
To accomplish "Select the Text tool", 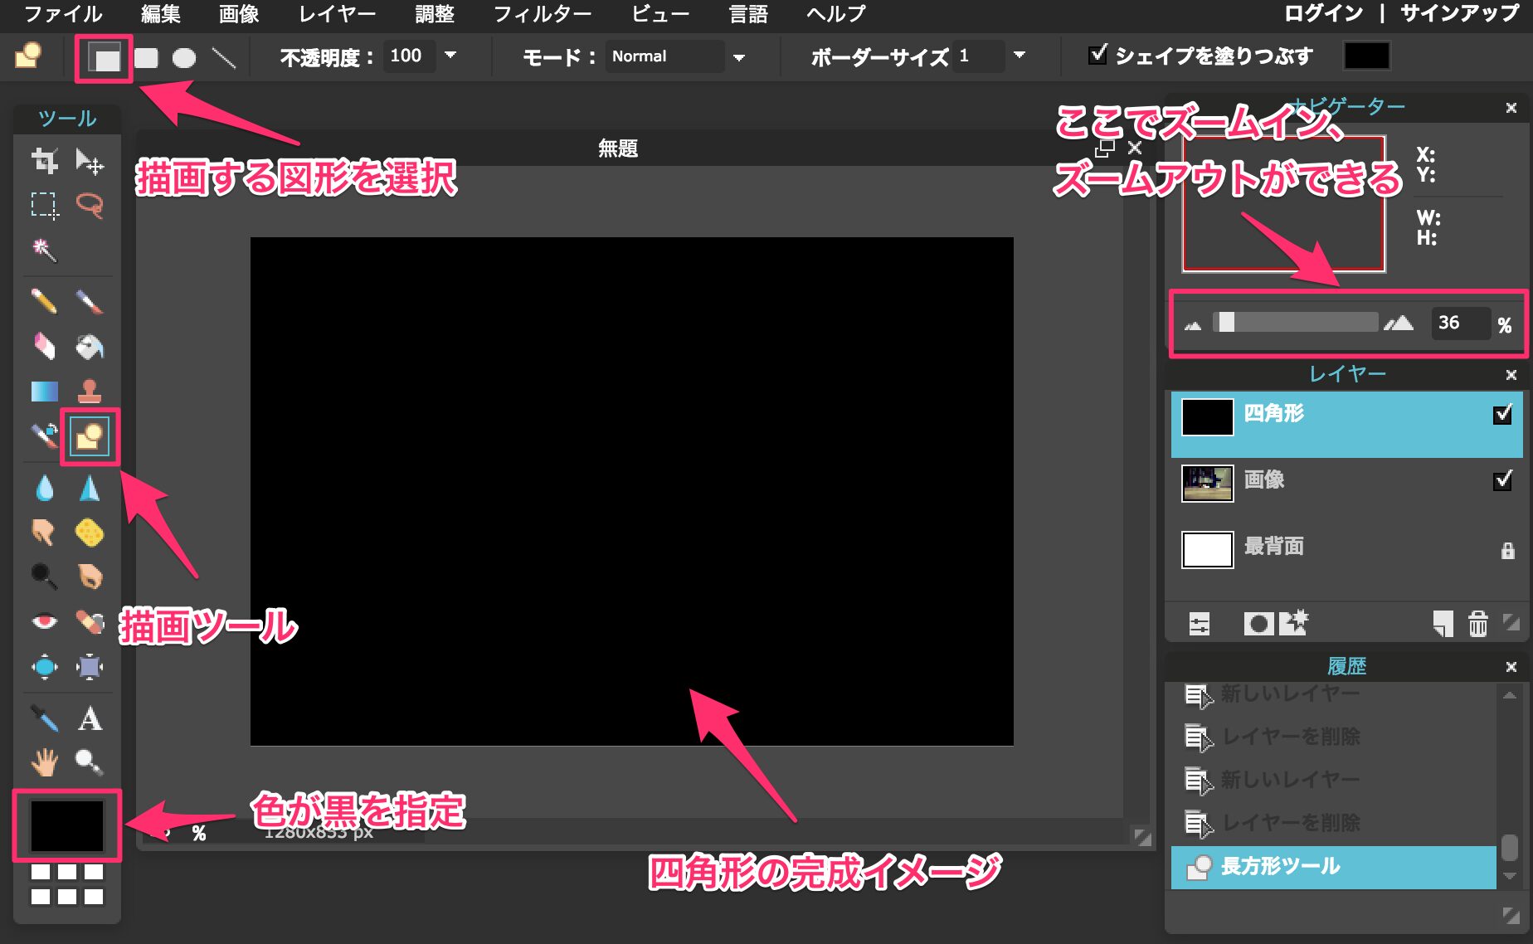I will (90, 718).
